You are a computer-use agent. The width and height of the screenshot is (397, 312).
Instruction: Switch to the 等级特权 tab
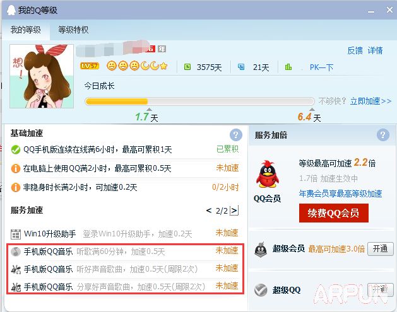tap(73, 30)
